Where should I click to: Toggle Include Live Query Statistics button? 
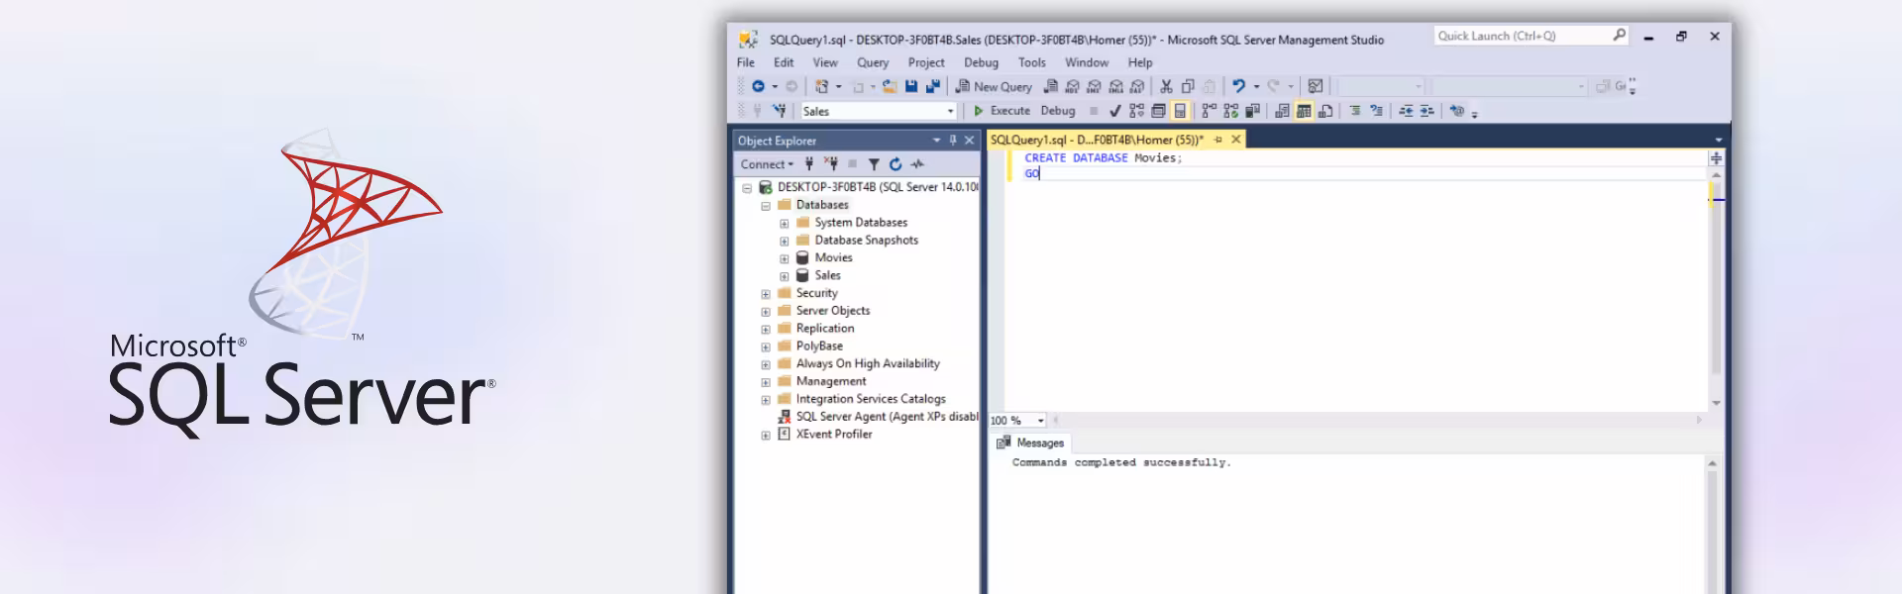tap(1230, 111)
